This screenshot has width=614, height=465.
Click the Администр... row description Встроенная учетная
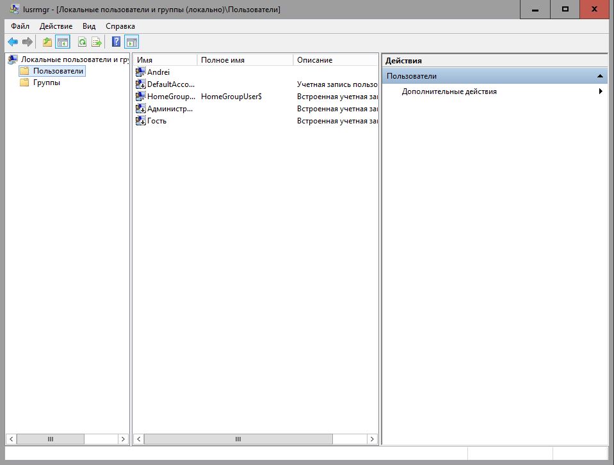pyautogui.click(x=337, y=109)
